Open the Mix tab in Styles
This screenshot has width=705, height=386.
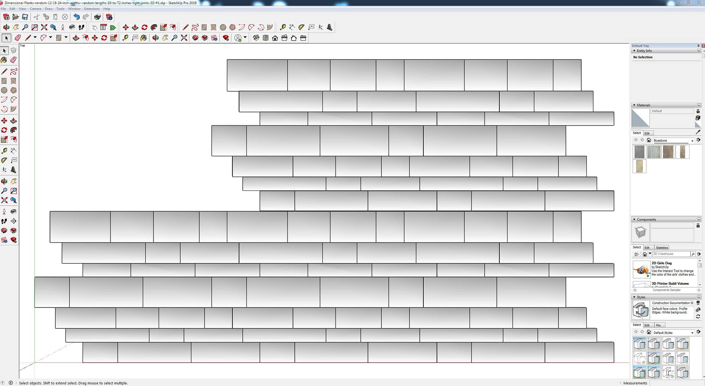658,325
